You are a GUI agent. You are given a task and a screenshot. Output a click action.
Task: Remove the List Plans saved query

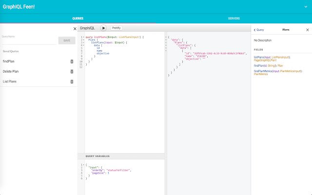(72, 81)
